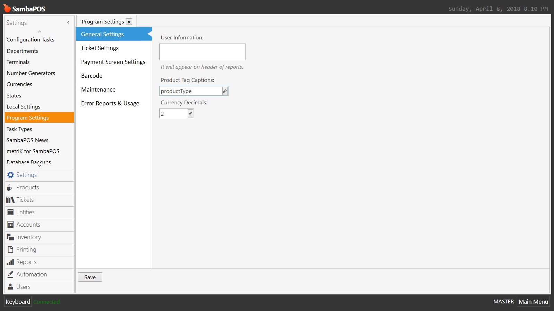Click the Printing page icon
Image resolution: width=554 pixels, height=311 pixels.
click(10, 249)
